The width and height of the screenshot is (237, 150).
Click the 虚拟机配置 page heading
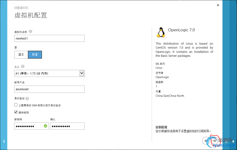pos(31,15)
